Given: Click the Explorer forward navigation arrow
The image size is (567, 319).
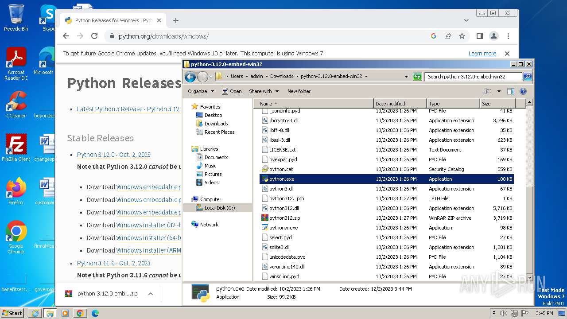Looking at the screenshot, I should [x=202, y=77].
